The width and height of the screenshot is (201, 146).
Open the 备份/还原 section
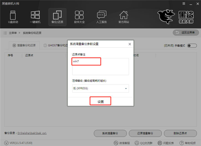pyautogui.click(x=57, y=17)
